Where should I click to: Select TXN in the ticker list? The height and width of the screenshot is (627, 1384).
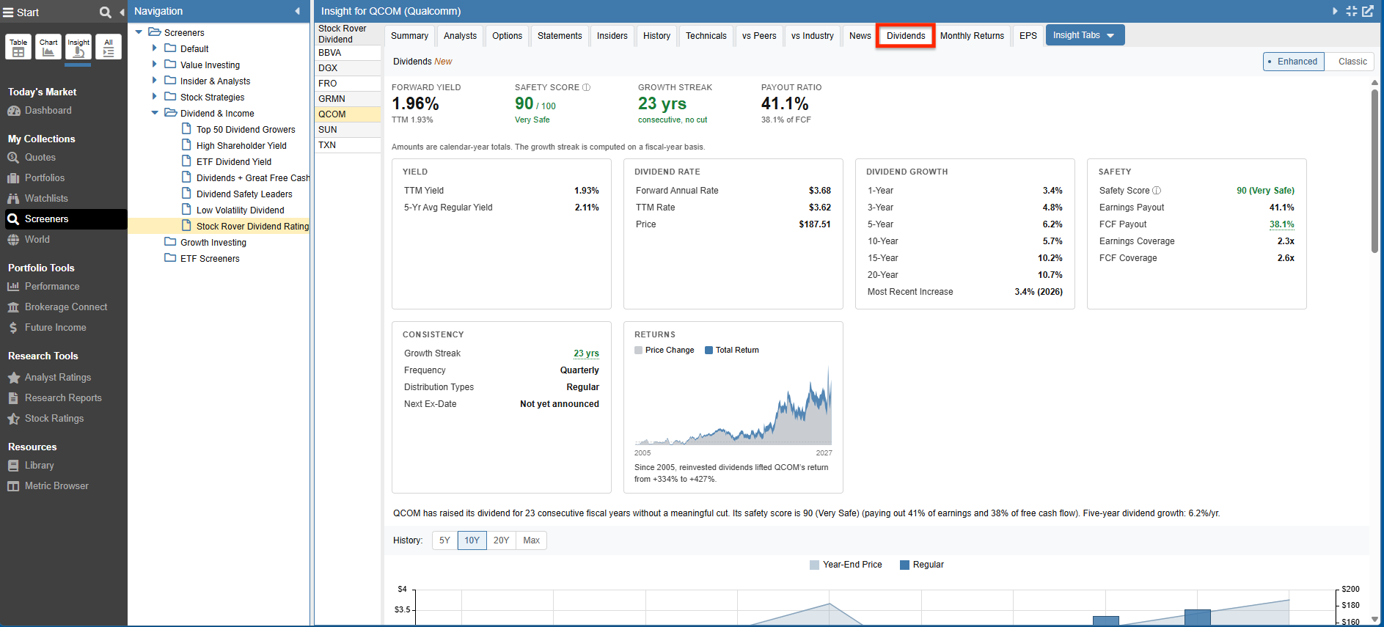click(348, 145)
